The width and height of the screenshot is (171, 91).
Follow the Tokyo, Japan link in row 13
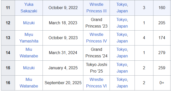pyautogui.click(x=122, y=38)
